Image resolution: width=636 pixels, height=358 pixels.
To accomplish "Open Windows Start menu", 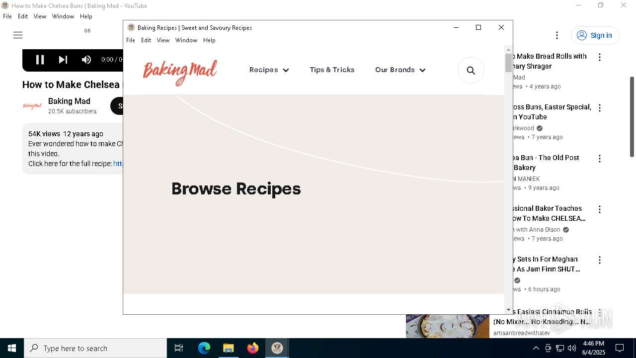I will [12, 348].
